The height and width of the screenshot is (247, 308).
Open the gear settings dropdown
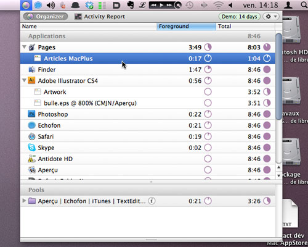[271, 17]
